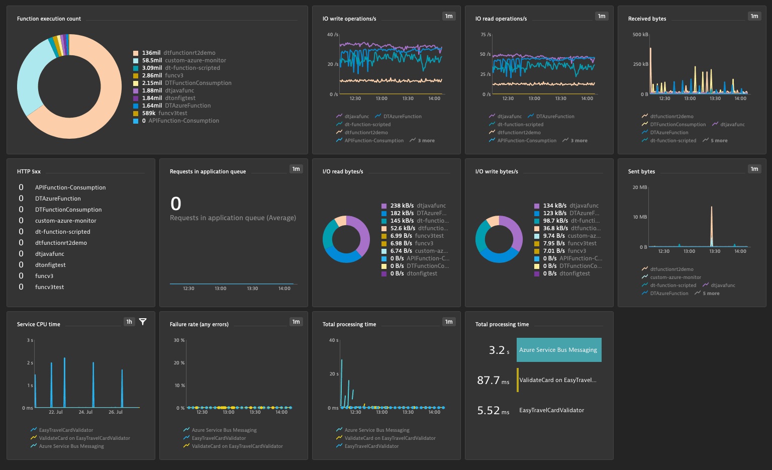
Task: Click ValidateCard legend icon in Total processing time chart
Action: point(339,438)
